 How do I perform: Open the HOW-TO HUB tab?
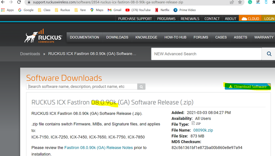coord(175,37)
